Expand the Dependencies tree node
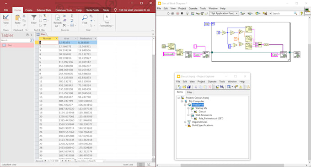The width and height of the screenshot is (311, 167). click(x=185, y=122)
